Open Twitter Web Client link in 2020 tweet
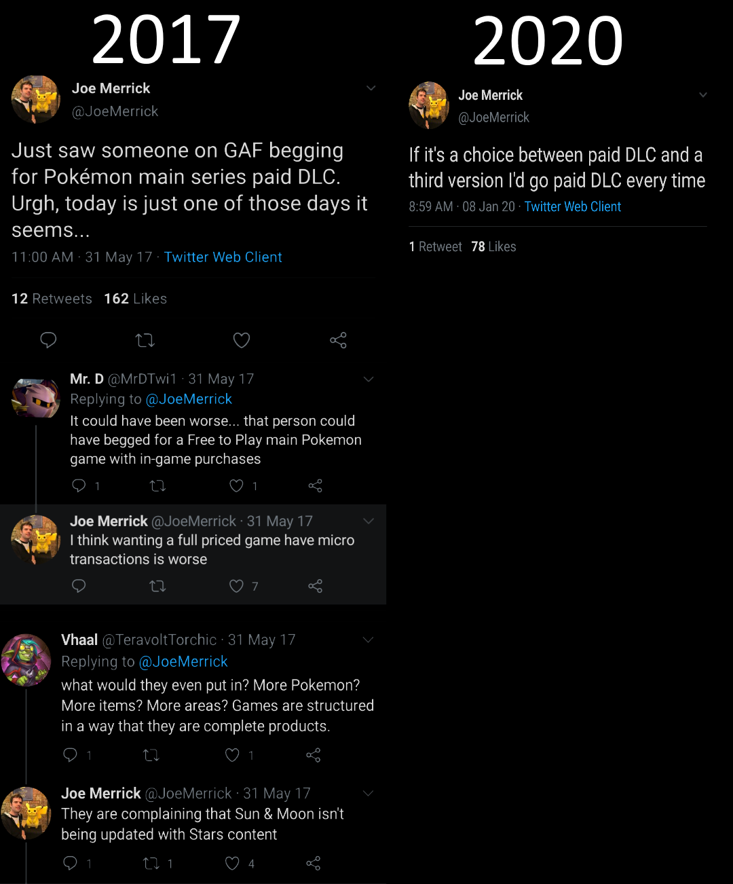Screen dimensions: 733x884 click(x=573, y=206)
